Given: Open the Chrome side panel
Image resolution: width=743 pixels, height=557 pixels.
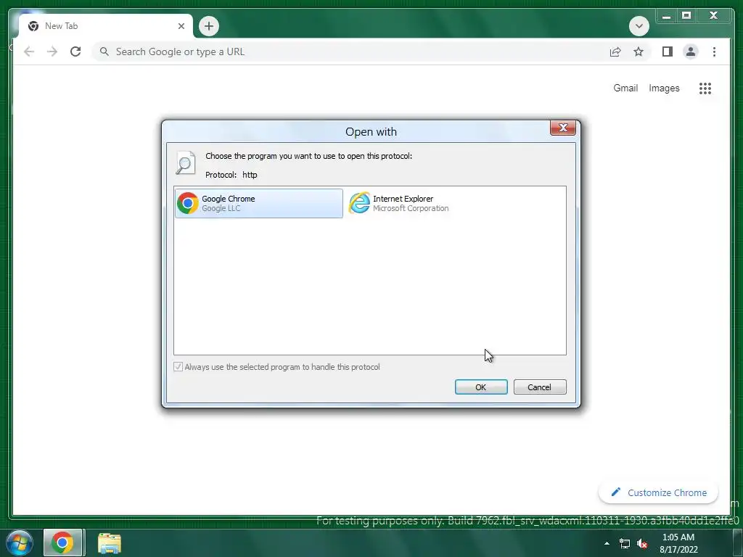Looking at the screenshot, I should tap(668, 51).
